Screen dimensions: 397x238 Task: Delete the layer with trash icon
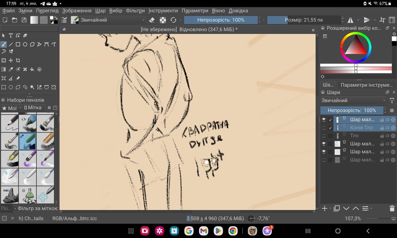click(392, 208)
